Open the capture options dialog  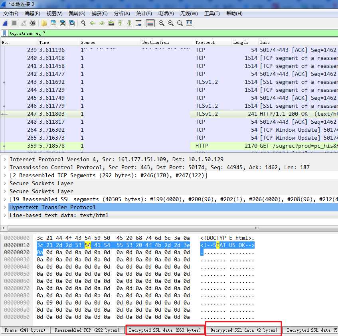[33, 23]
